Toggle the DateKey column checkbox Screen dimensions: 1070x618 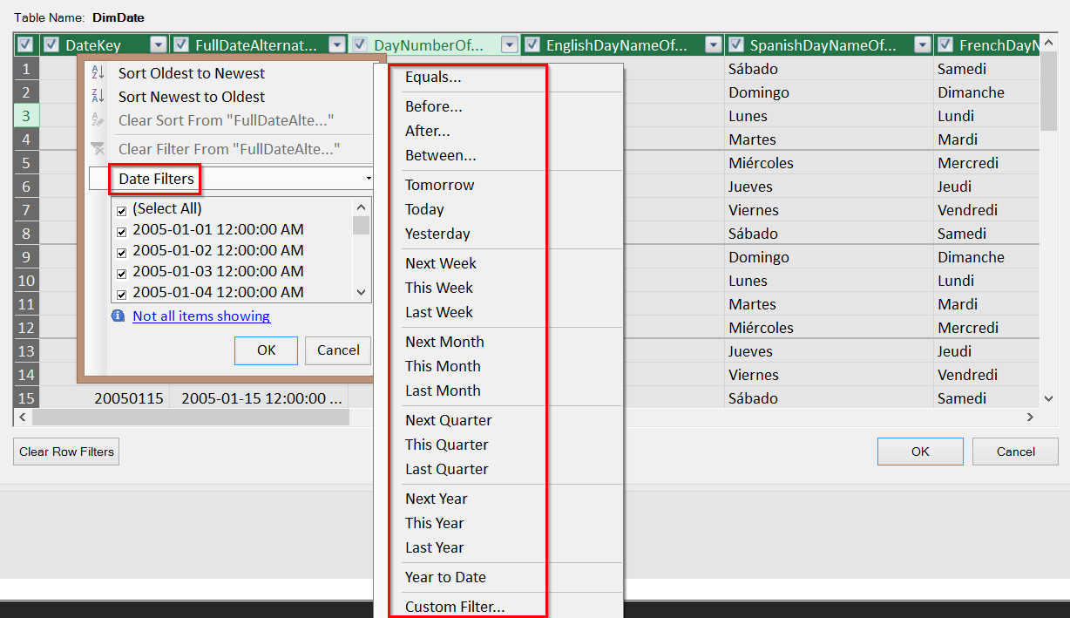(x=51, y=45)
